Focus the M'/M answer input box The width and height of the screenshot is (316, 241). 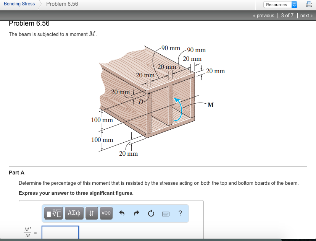[x=60, y=232]
